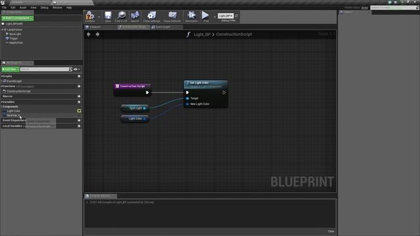420x236 pixels.
Task: Click the Target pin on Set Light Color
Action: pyautogui.click(x=188, y=98)
